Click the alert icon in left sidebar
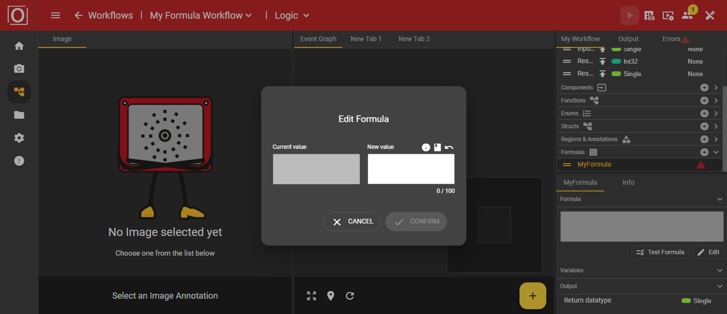This screenshot has width=727, height=314. (x=19, y=160)
